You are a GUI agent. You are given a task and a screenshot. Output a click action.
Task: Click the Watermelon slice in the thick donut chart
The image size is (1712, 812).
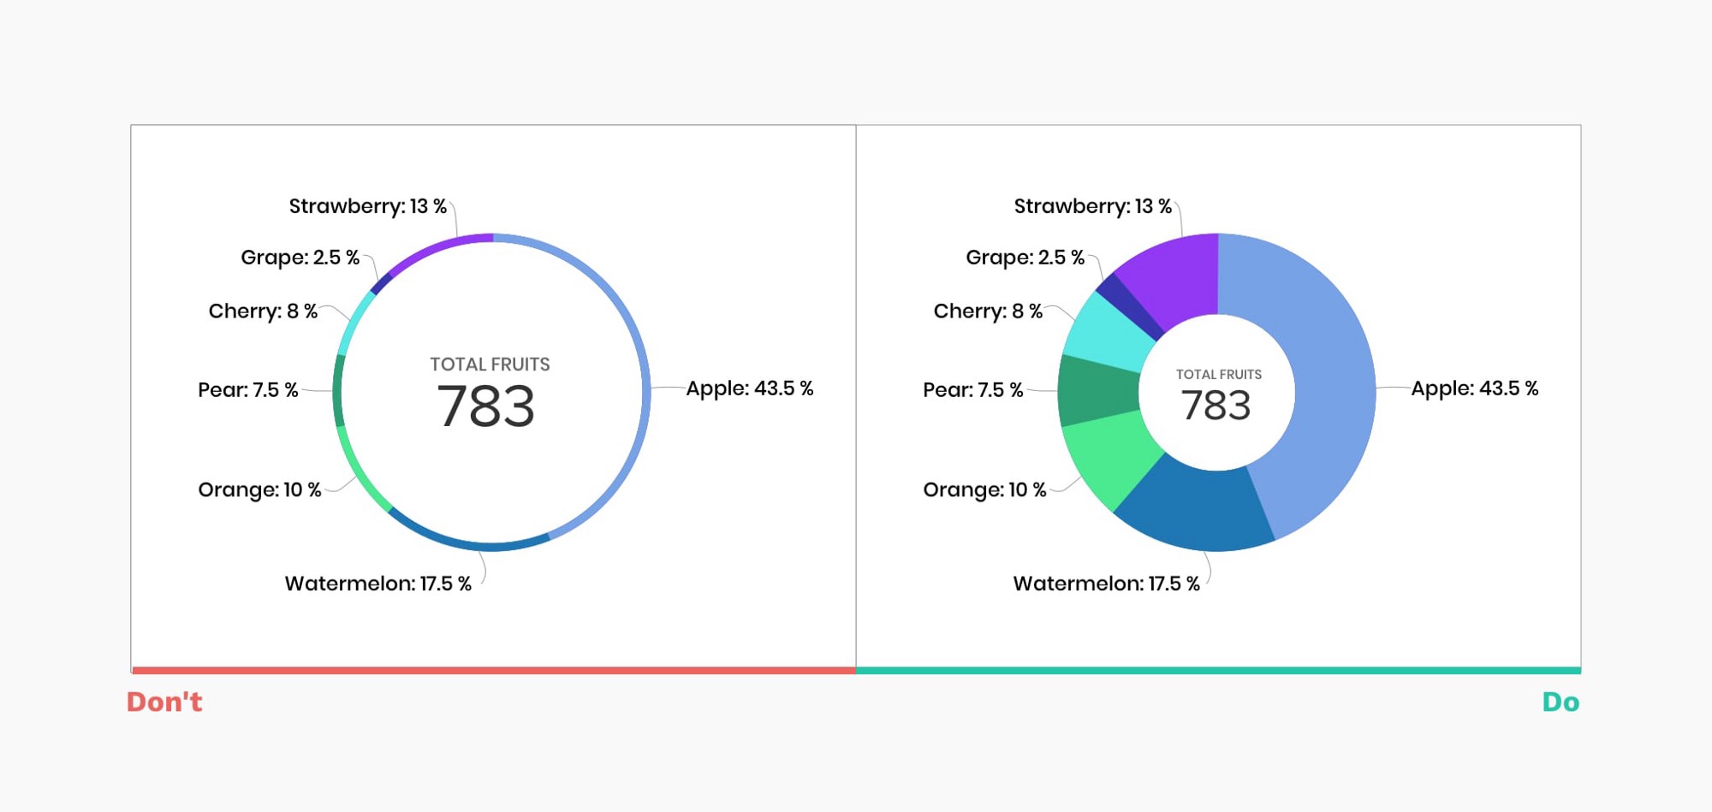click(1198, 505)
